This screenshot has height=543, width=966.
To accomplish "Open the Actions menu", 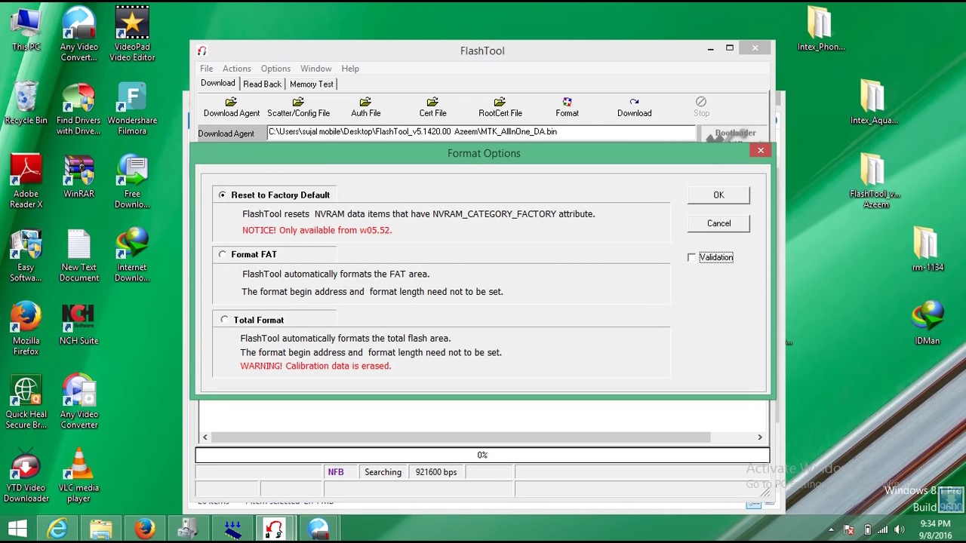I will (236, 69).
